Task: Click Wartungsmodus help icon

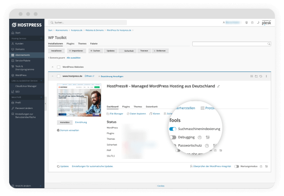Action: 261,166
